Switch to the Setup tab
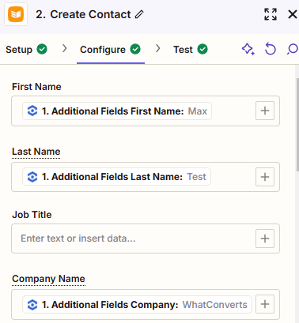299x323 pixels. pyautogui.click(x=26, y=50)
